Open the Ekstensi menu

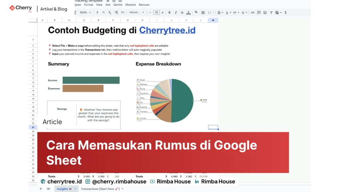pos(131,5)
